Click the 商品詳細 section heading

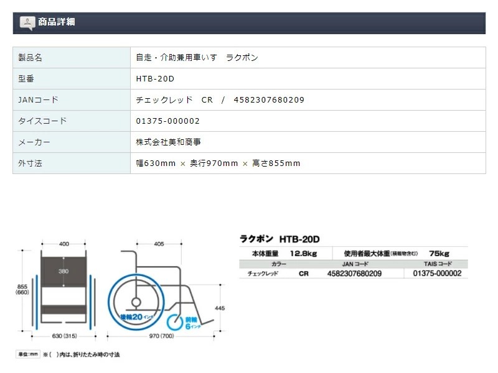coord(56,22)
